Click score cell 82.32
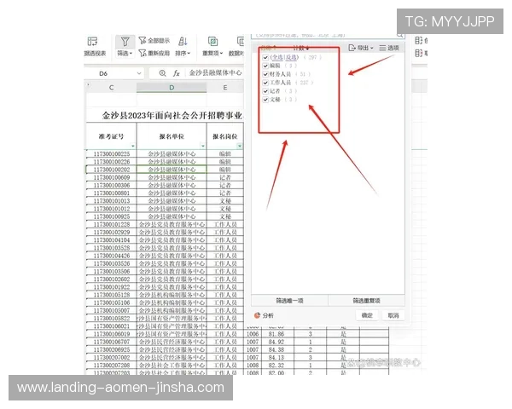Screen dimensions: 512x409 pyautogui.click(x=276, y=366)
